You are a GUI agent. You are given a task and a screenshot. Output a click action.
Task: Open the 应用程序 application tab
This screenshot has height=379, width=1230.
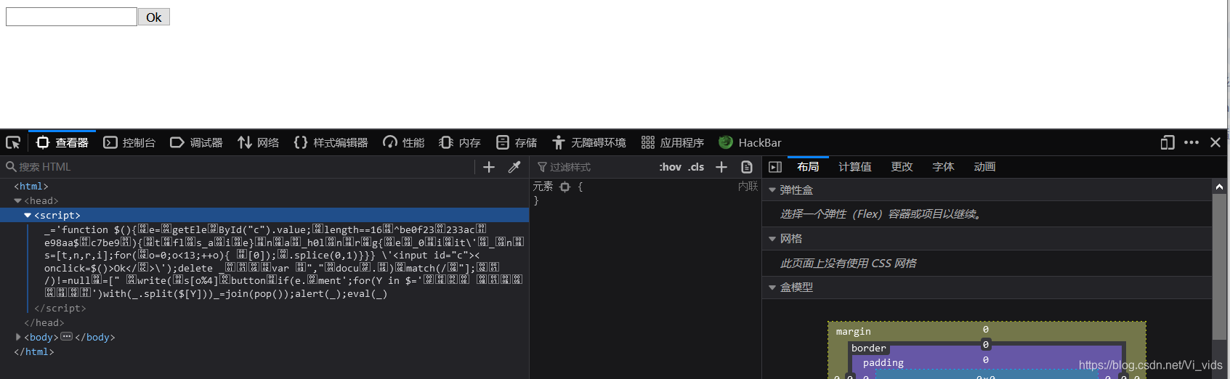(673, 142)
